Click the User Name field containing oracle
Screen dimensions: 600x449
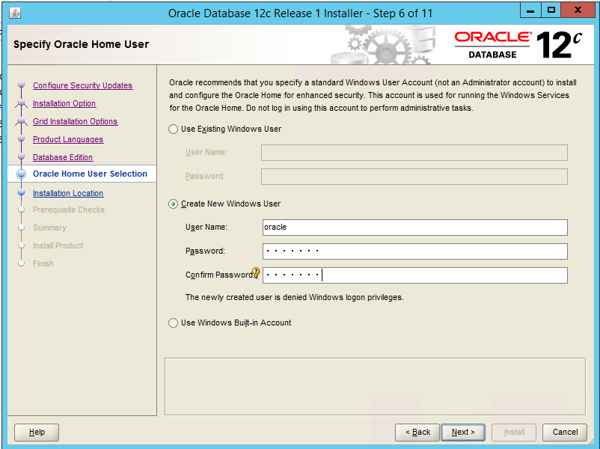414,227
